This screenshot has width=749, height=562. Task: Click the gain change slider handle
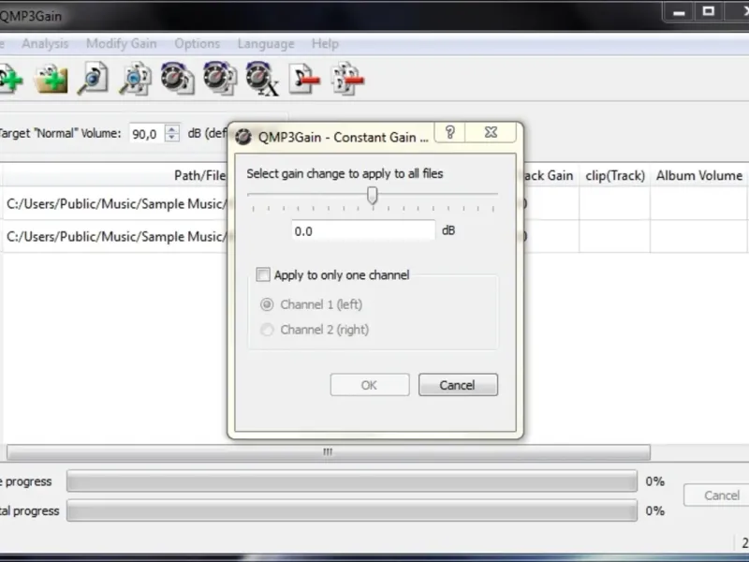pos(372,195)
